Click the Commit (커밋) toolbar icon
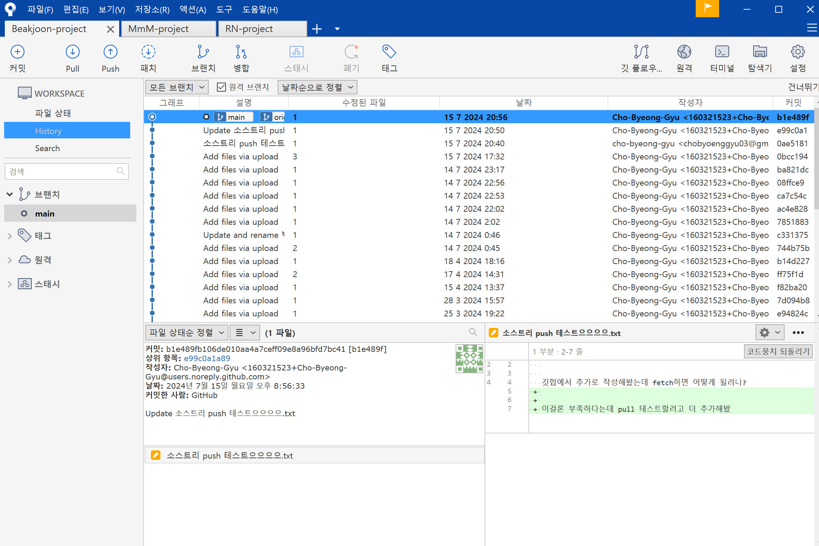 point(18,58)
